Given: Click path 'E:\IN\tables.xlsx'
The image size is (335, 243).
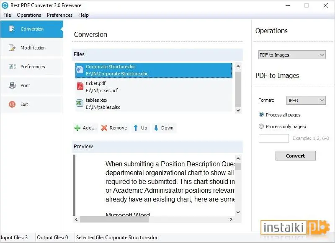Looking at the screenshot, I should coord(103,107).
